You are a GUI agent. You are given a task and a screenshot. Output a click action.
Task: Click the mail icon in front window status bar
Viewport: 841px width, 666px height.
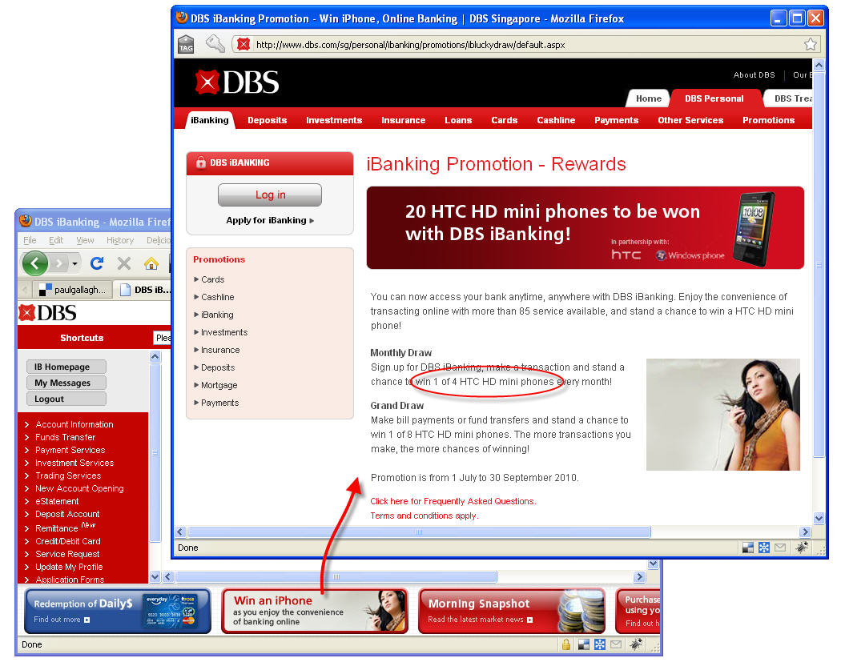click(780, 548)
